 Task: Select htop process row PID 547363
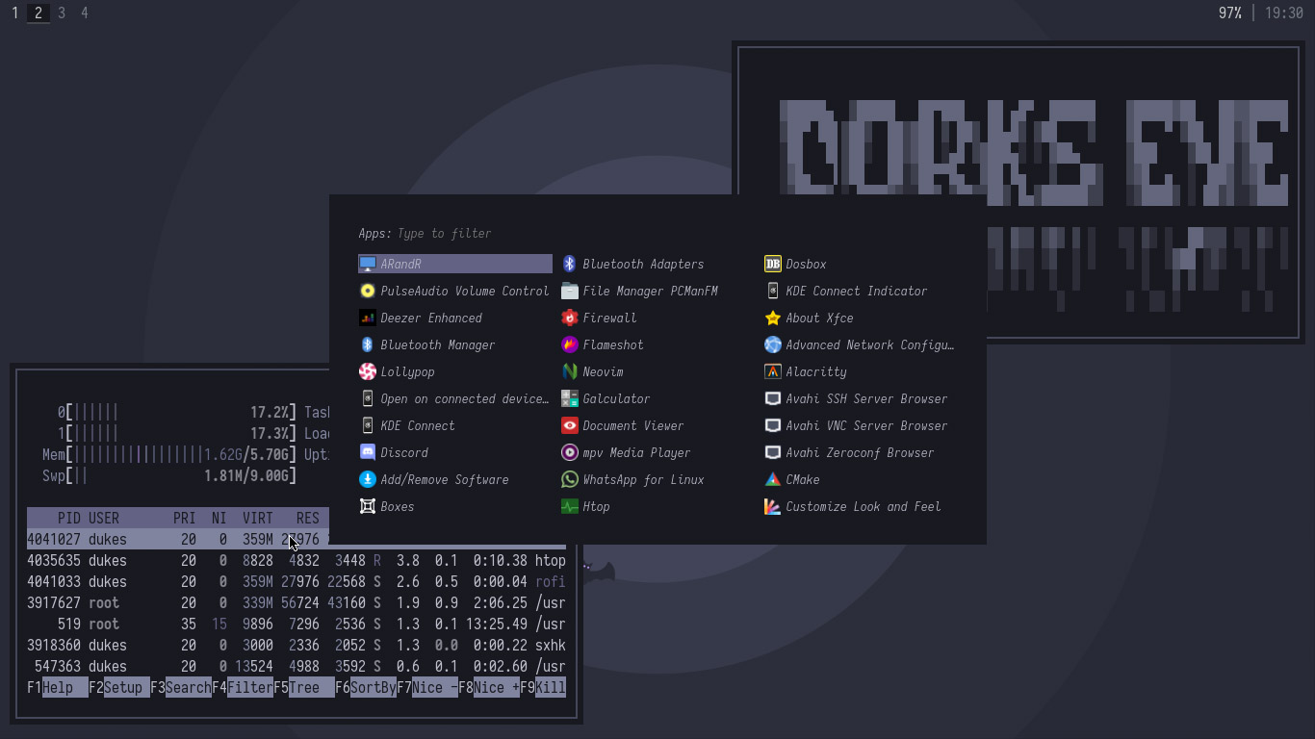pos(297,666)
